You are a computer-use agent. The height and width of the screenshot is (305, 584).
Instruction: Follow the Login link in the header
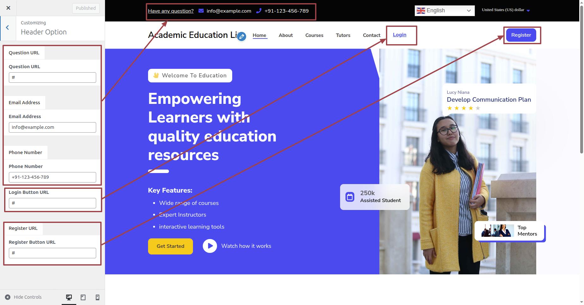[400, 35]
